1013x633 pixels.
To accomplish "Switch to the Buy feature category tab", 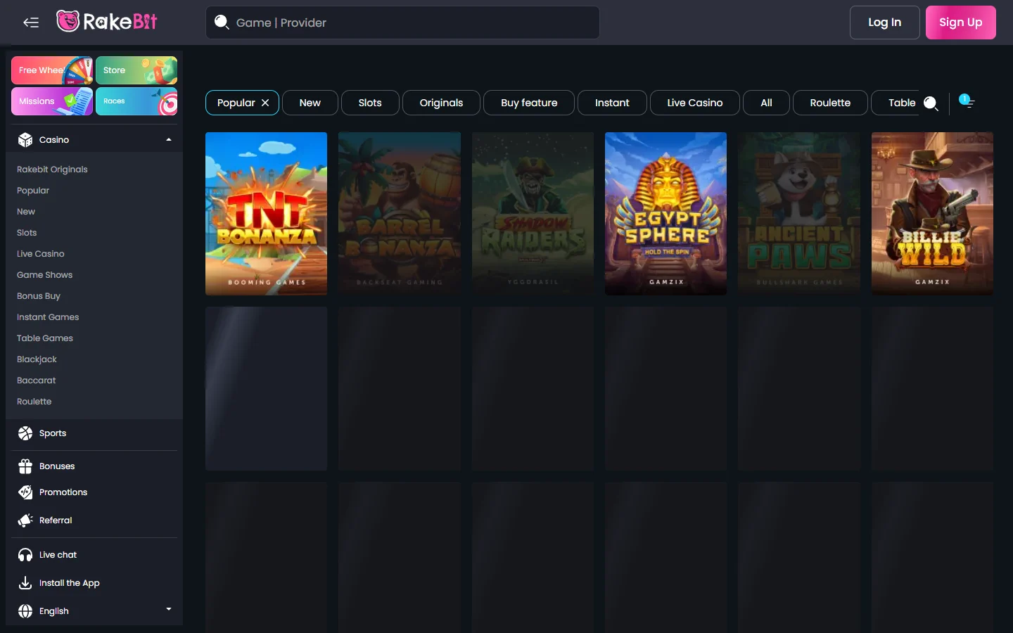I will coord(529,103).
